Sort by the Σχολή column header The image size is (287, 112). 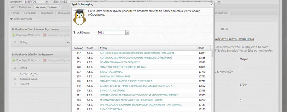[148, 48]
